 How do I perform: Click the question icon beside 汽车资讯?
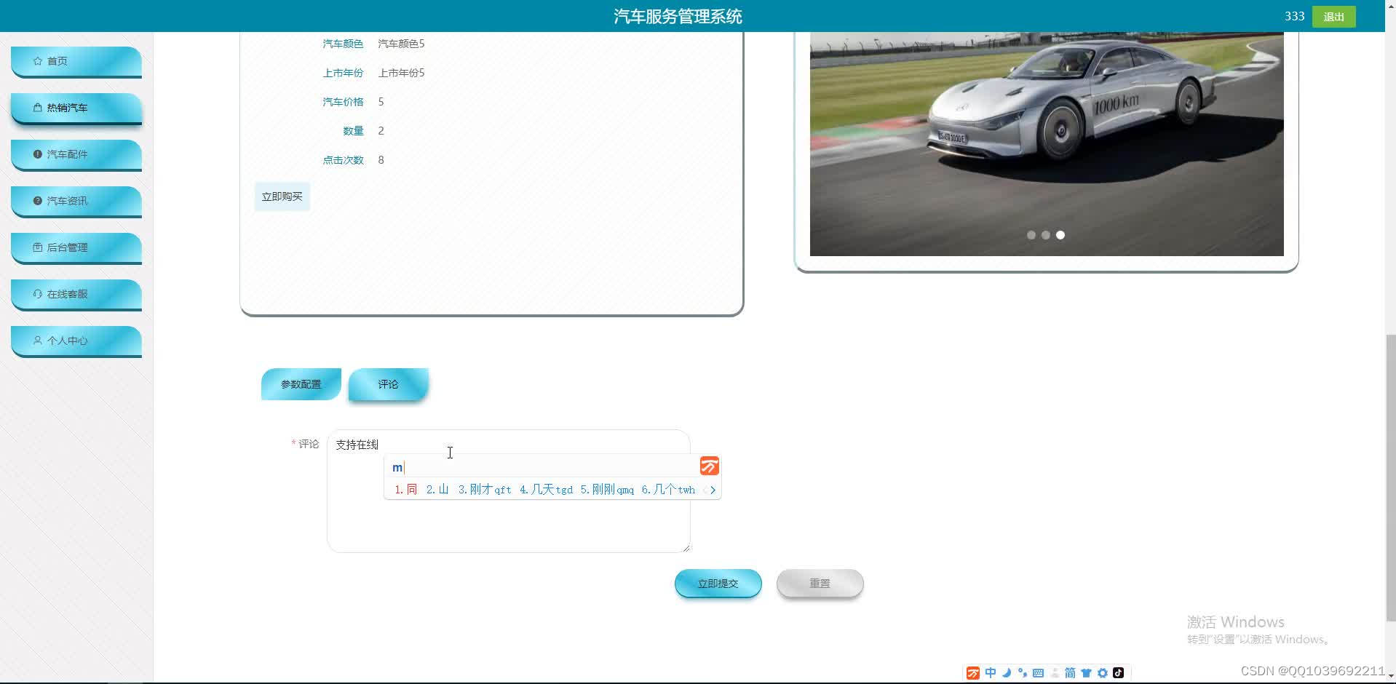click(x=38, y=201)
